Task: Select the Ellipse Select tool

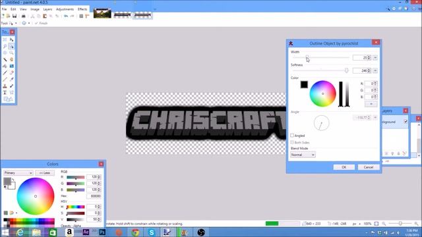Action: point(5,53)
